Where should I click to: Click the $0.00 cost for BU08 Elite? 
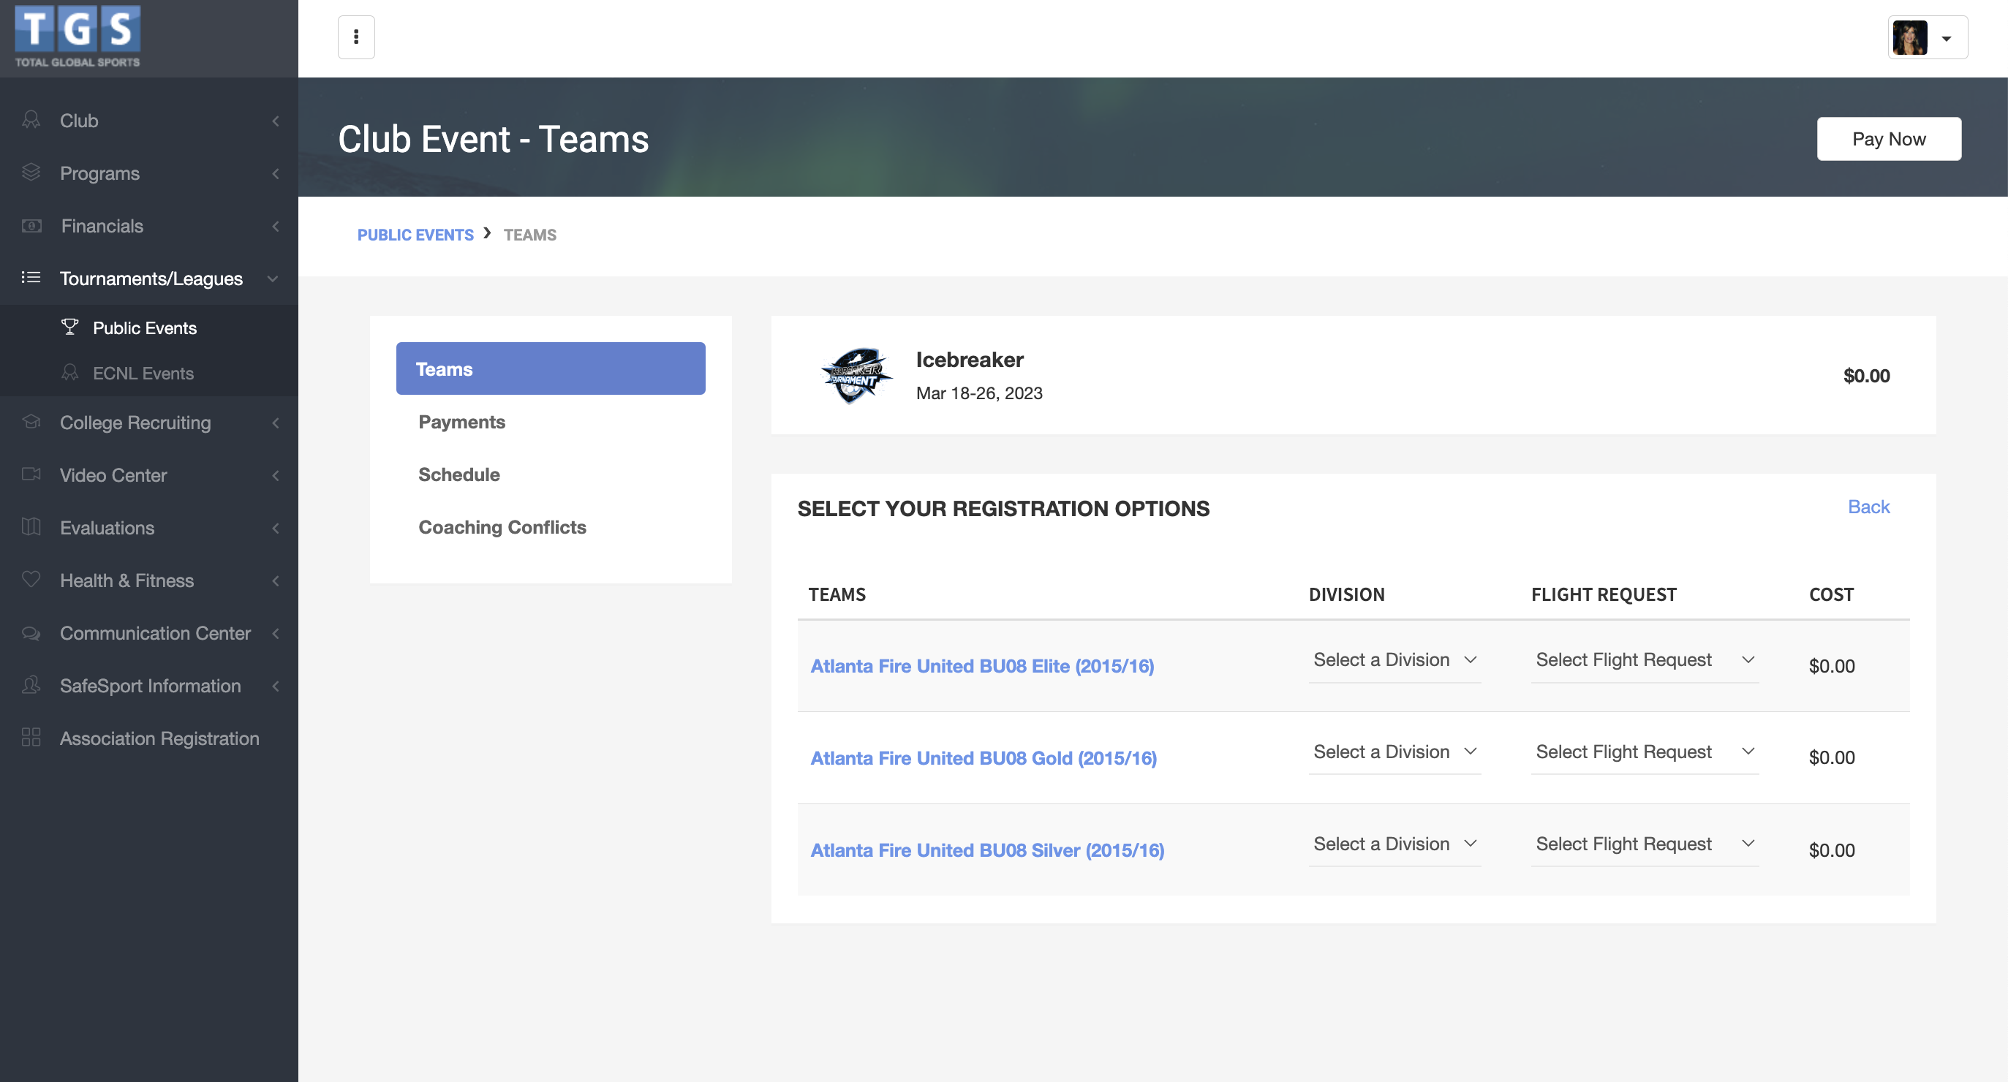[x=1831, y=666]
